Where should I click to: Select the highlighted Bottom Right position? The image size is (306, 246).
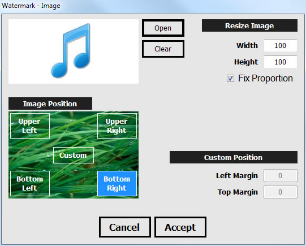click(117, 183)
